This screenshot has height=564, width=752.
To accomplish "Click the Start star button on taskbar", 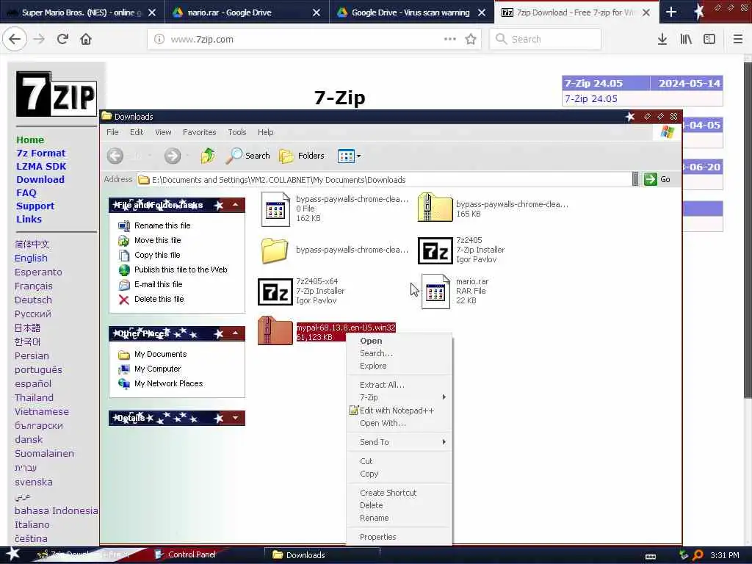I will (13, 554).
